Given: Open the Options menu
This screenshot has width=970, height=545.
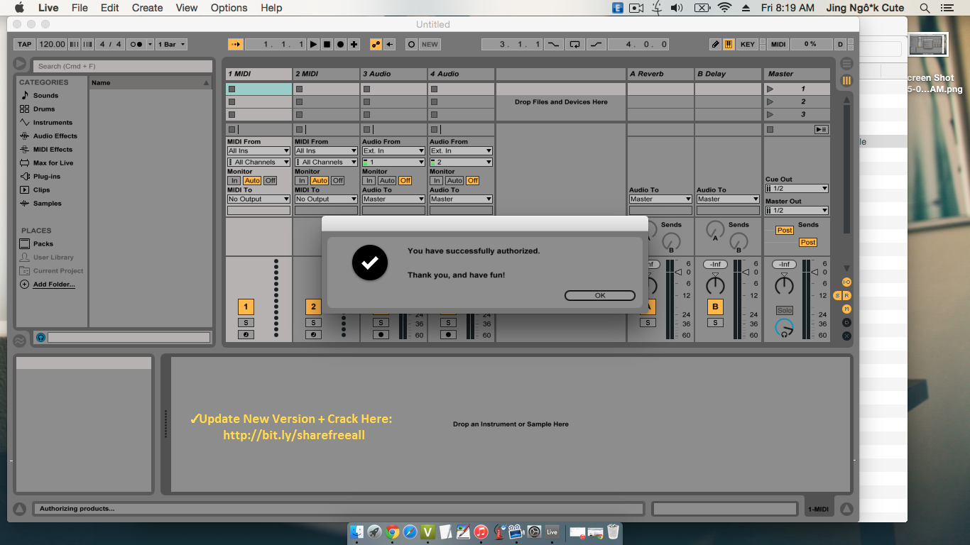Looking at the screenshot, I should [229, 8].
